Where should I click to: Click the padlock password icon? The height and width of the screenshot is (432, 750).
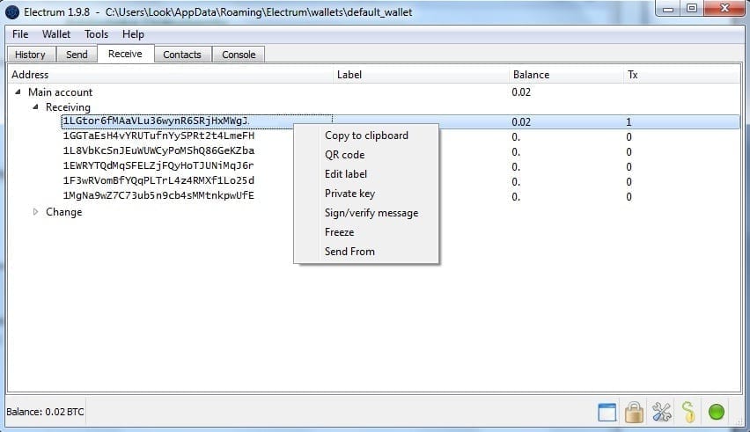tap(634, 412)
